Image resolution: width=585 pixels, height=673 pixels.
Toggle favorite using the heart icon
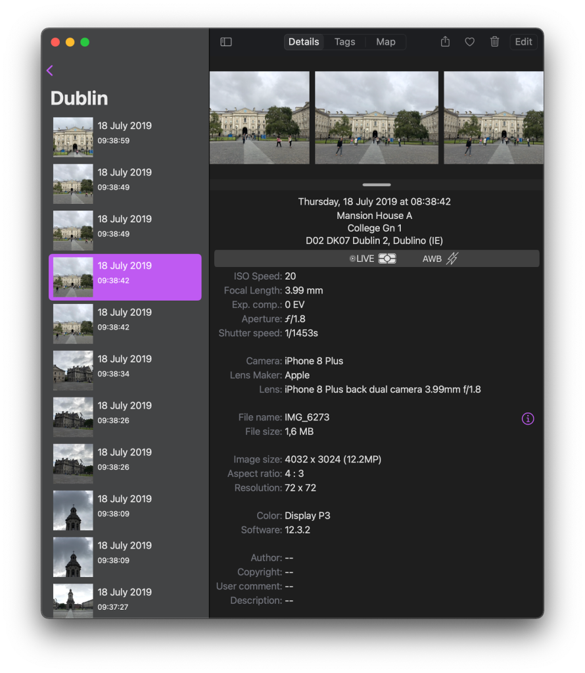click(x=469, y=41)
